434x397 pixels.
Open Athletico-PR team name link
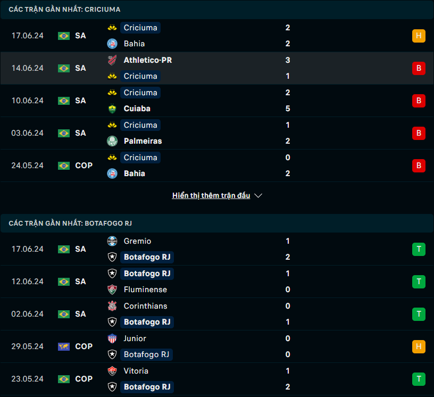point(148,60)
